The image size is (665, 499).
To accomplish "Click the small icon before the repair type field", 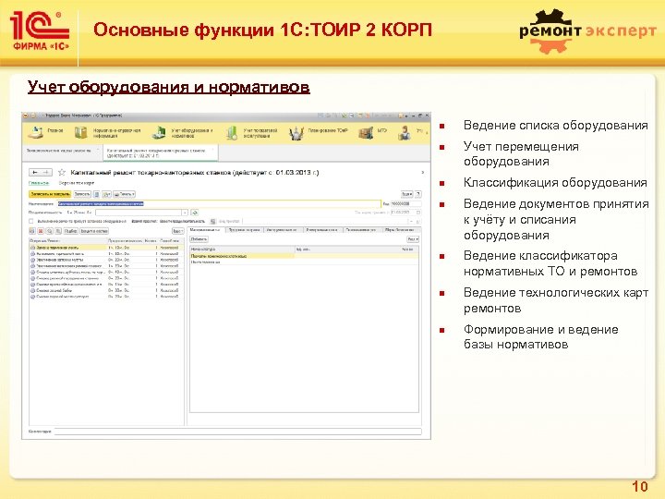I will [x=213, y=221].
